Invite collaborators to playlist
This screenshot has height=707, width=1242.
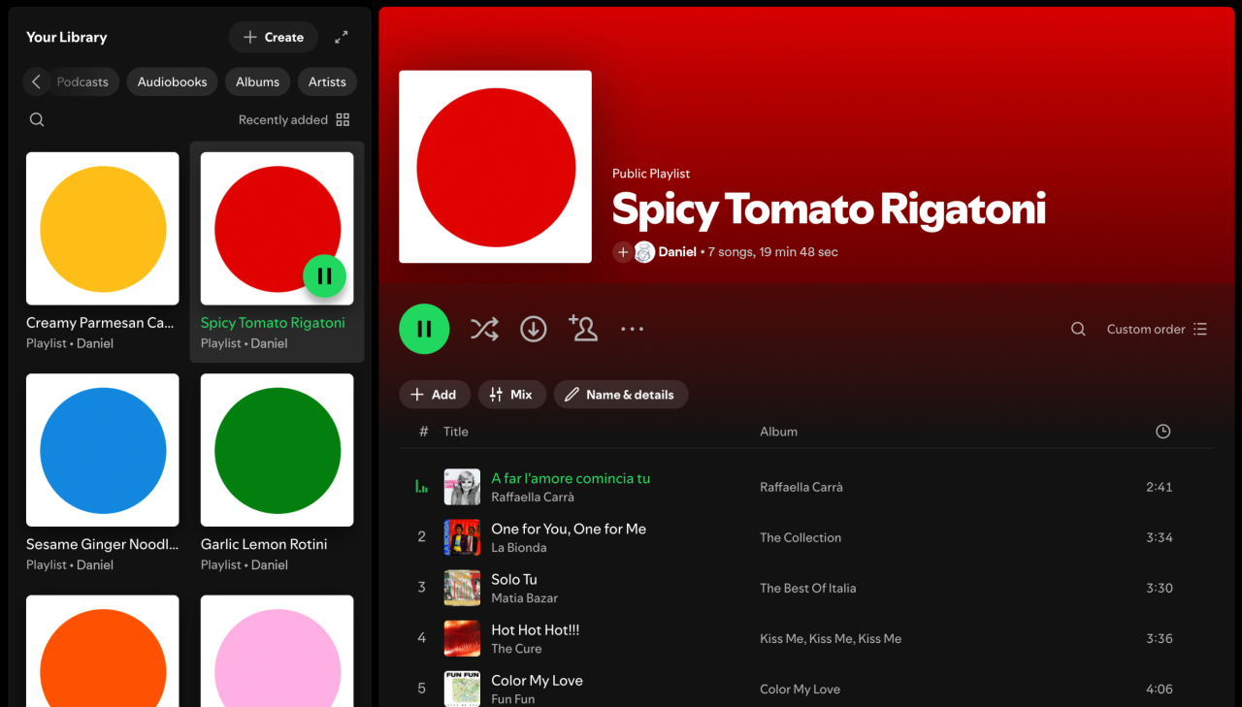point(583,328)
